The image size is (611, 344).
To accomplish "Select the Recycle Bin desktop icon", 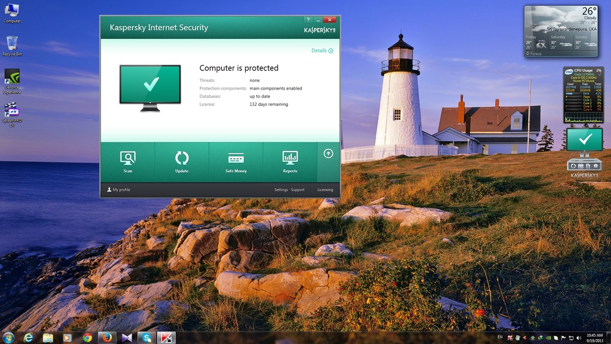I will [x=12, y=46].
